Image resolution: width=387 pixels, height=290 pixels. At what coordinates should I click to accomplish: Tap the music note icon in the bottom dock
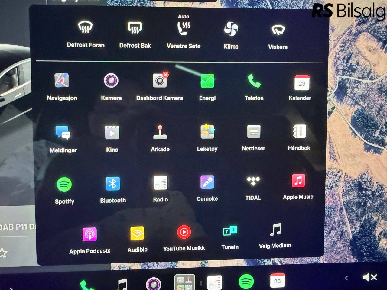pos(122,285)
